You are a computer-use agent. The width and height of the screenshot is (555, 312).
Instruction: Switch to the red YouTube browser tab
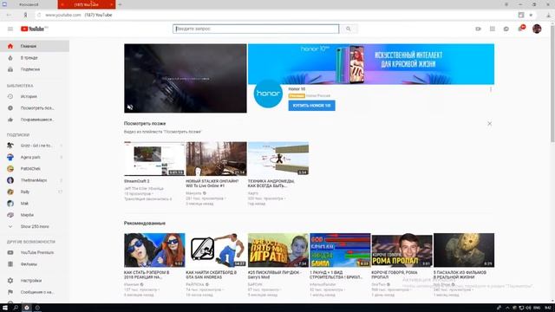coord(87,4)
